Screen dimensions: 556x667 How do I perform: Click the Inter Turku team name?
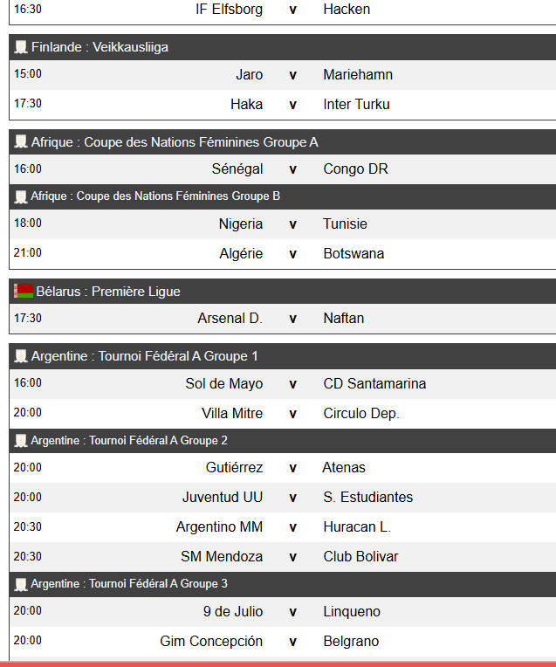pos(356,105)
